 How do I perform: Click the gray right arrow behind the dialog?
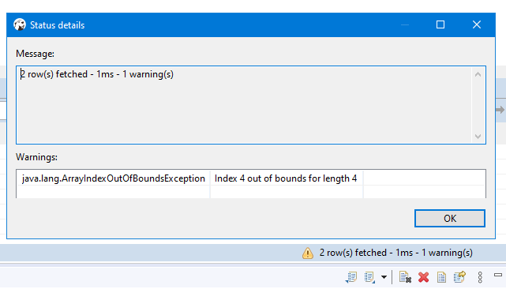pos(500,110)
